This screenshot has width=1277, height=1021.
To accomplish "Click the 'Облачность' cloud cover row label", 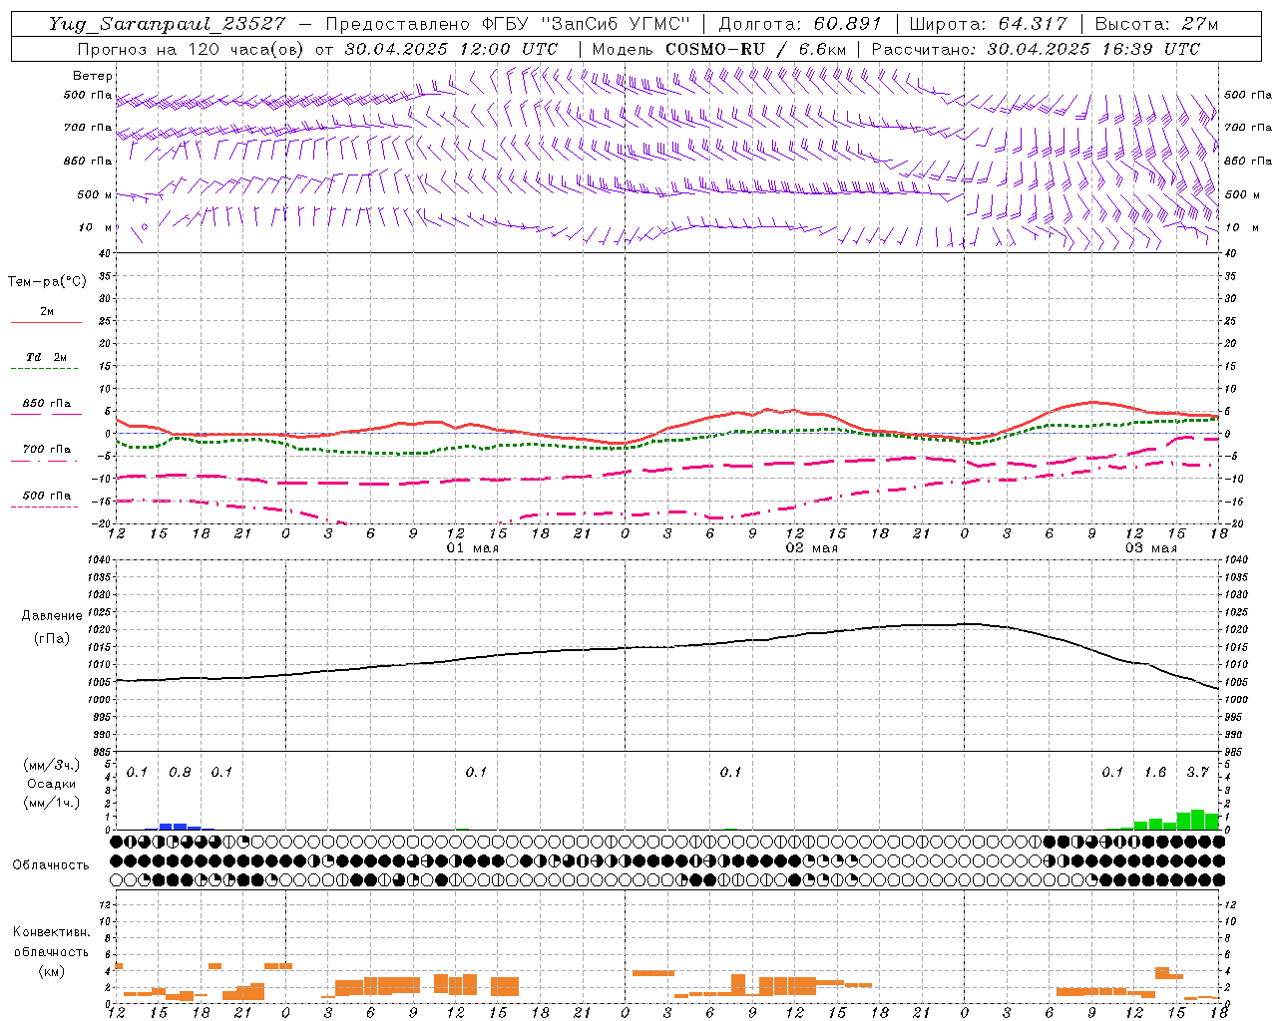I will 51,865.
